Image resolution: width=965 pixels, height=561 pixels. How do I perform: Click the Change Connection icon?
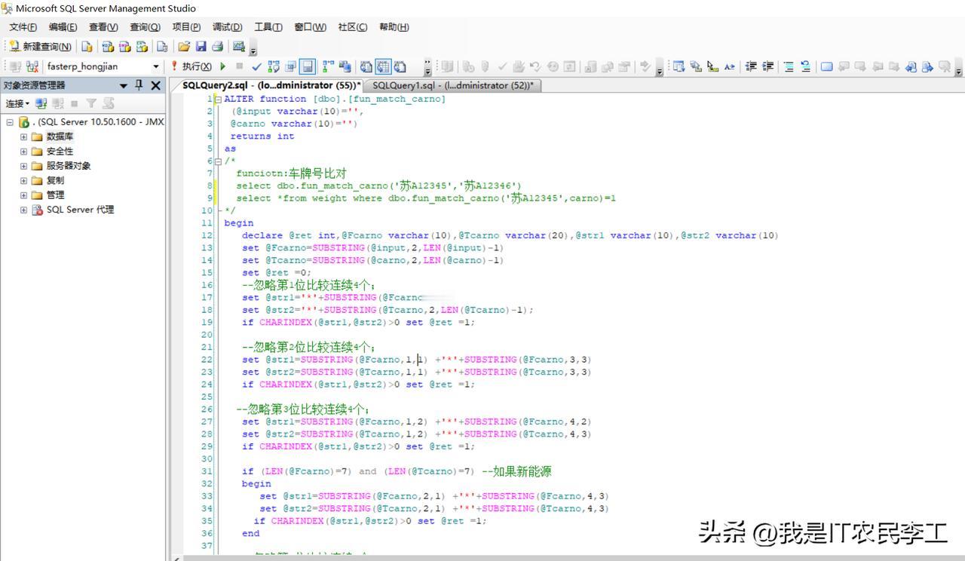click(x=32, y=66)
